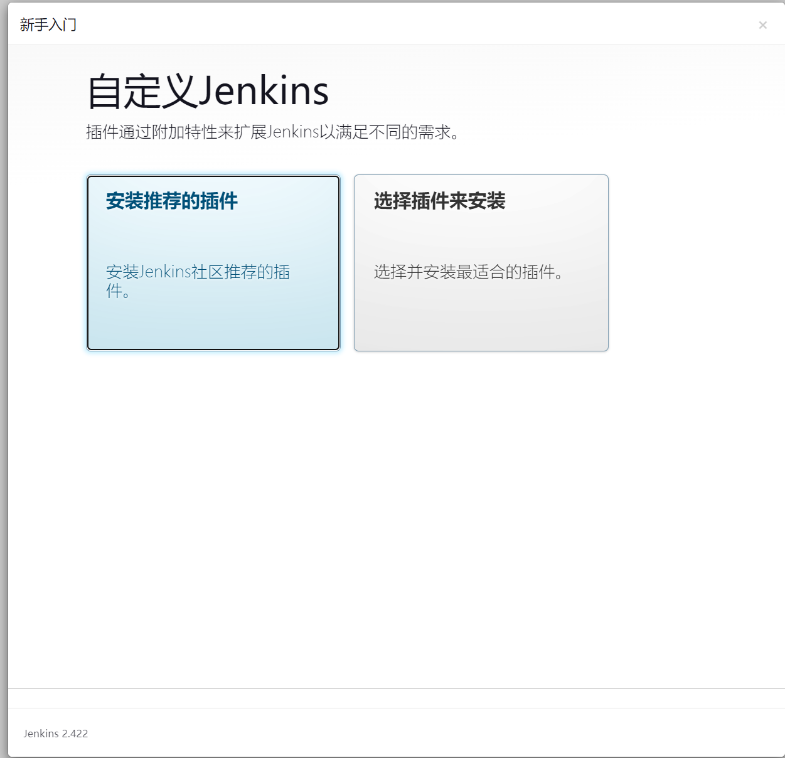Viewport: 785px width, 758px height.
Task: Choose the 选择插件来安装 option card
Action: (x=481, y=263)
